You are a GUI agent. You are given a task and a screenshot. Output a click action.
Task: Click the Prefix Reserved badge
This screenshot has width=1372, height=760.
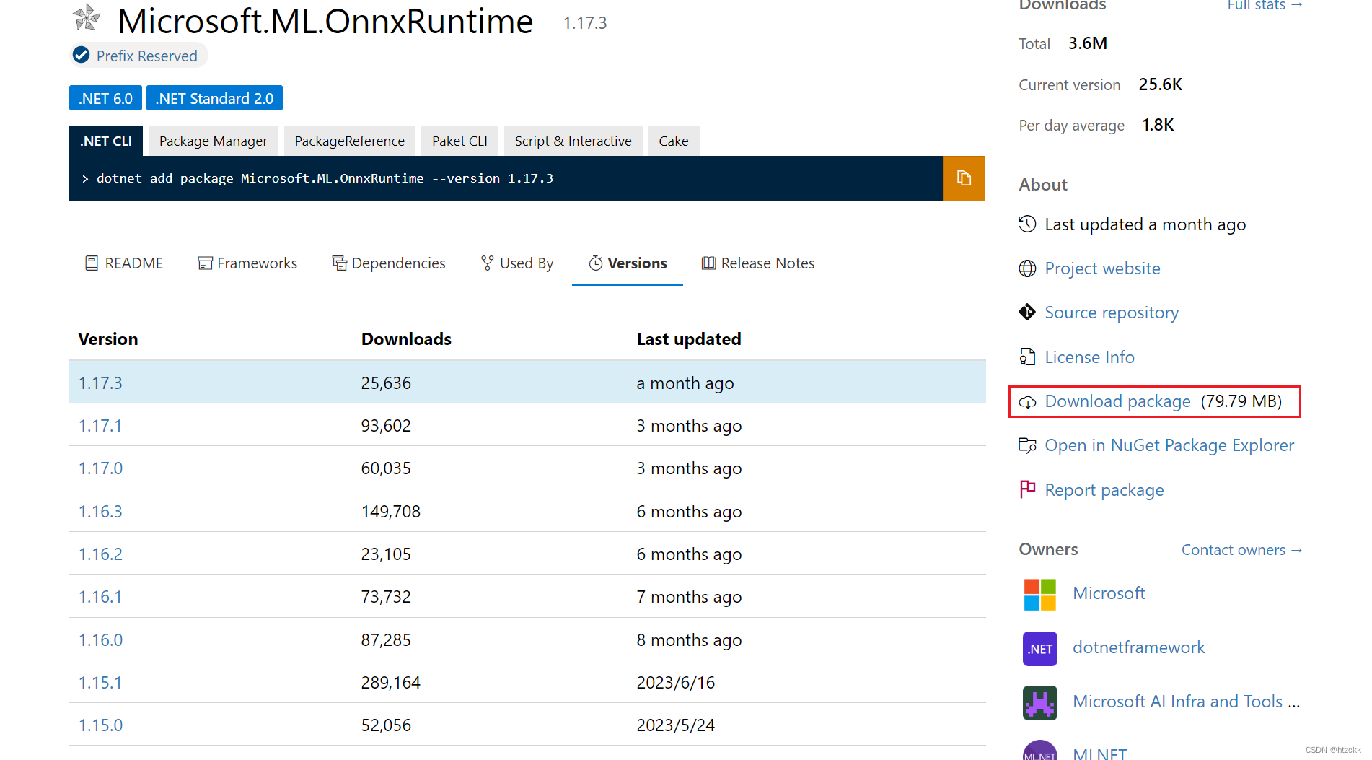[x=138, y=55]
